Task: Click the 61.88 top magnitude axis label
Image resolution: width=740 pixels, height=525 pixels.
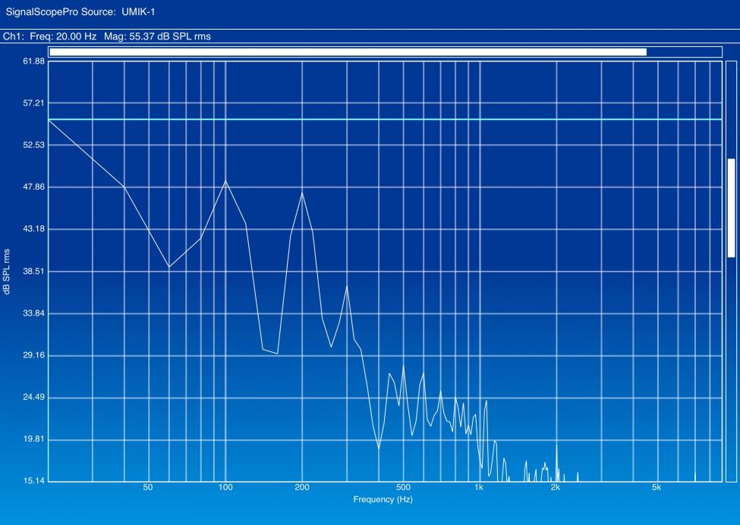Action: pos(34,61)
